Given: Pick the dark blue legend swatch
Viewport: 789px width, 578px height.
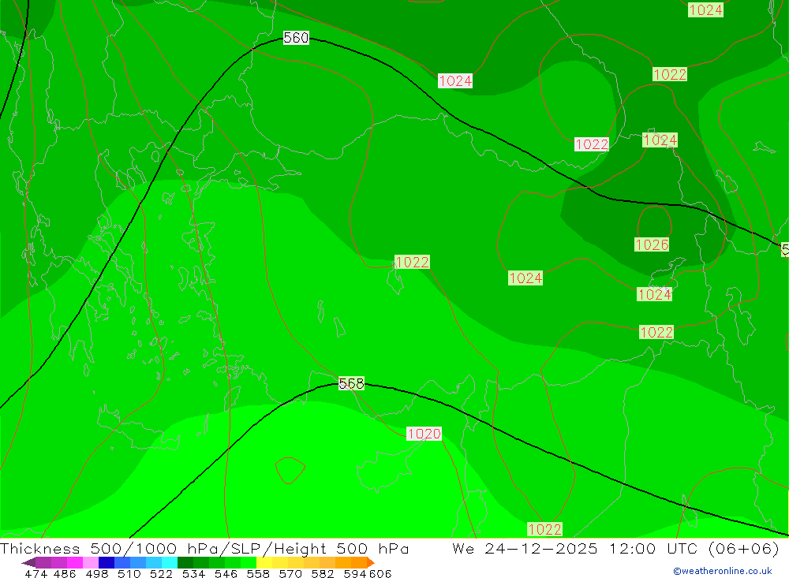Looking at the screenshot, I should pyautogui.click(x=107, y=562).
